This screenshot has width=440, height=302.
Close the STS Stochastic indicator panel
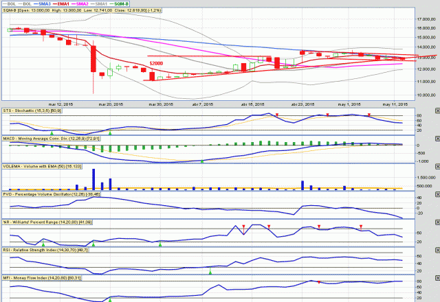pyautogui.click(x=437, y=111)
